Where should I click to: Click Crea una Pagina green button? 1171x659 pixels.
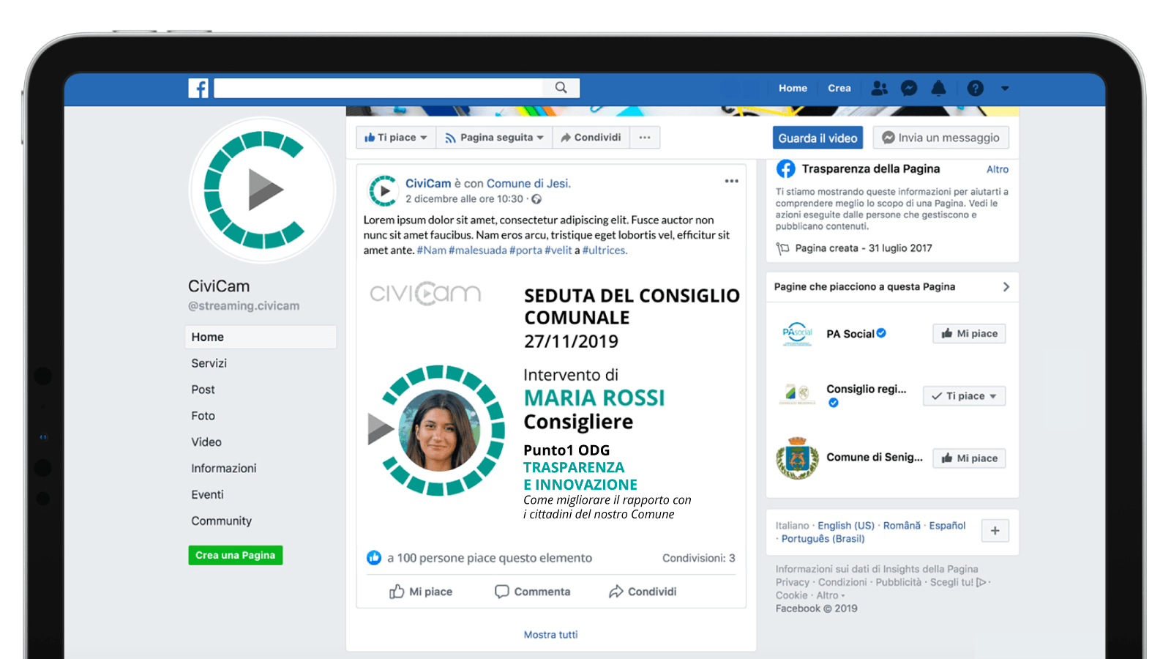pos(235,555)
